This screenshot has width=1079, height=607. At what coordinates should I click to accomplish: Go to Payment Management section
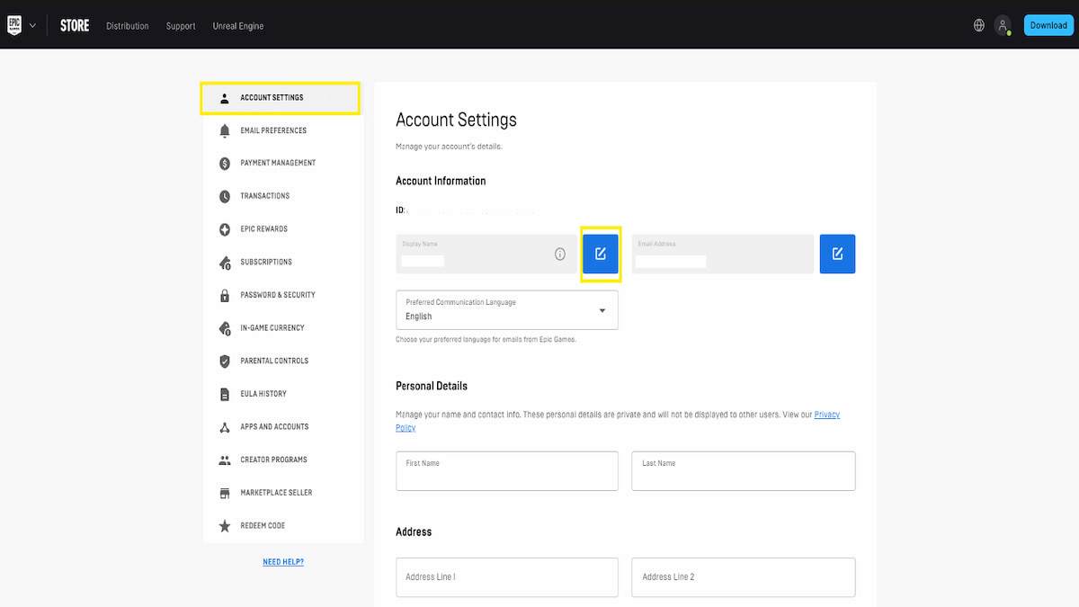(x=278, y=163)
